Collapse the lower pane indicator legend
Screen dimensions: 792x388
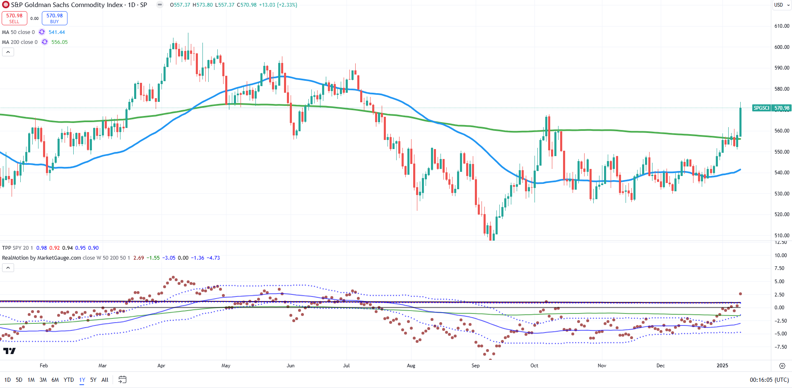(x=8, y=268)
